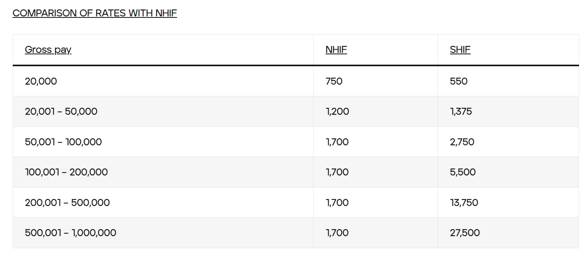Click the SHIF value 13,750
This screenshot has height=255, width=587.
pyautogui.click(x=464, y=203)
